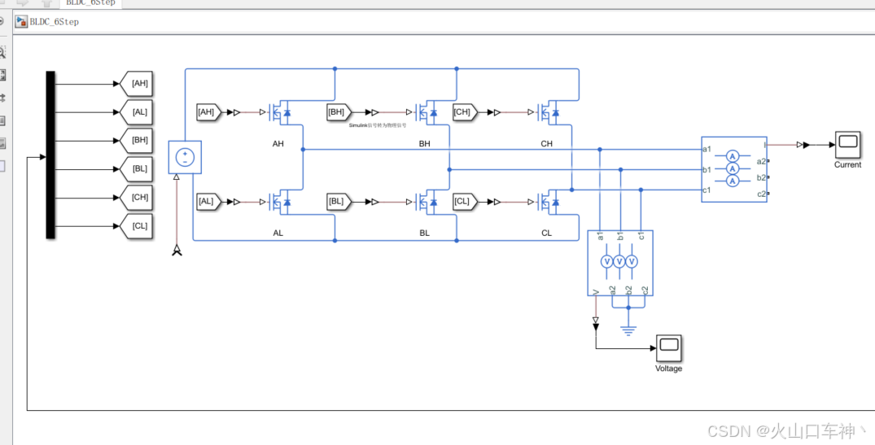Open the three-phase current sensor block

734,169
